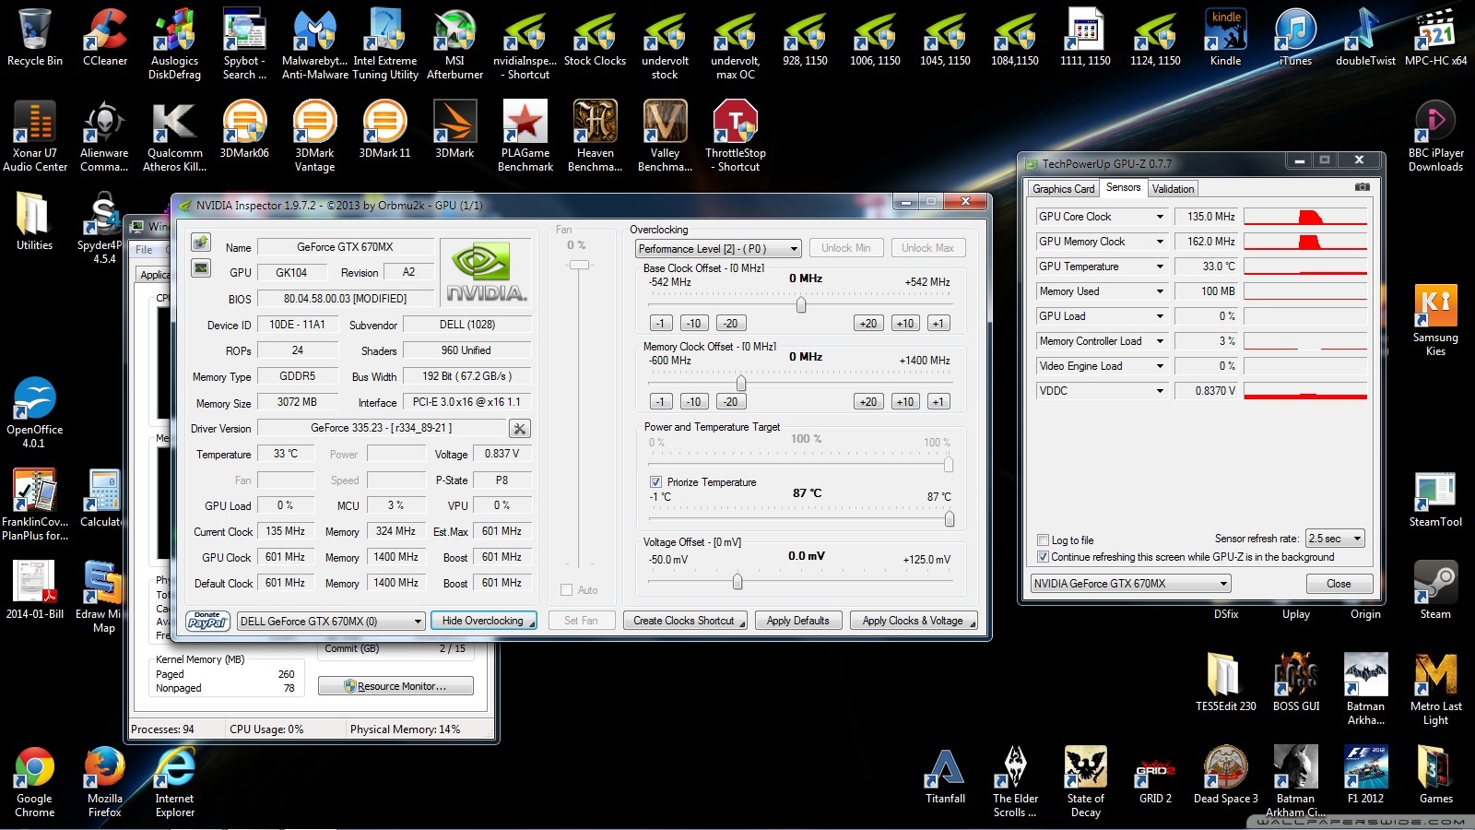Open the Titanfall game shortcut
The height and width of the screenshot is (830, 1475).
(x=946, y=776)
